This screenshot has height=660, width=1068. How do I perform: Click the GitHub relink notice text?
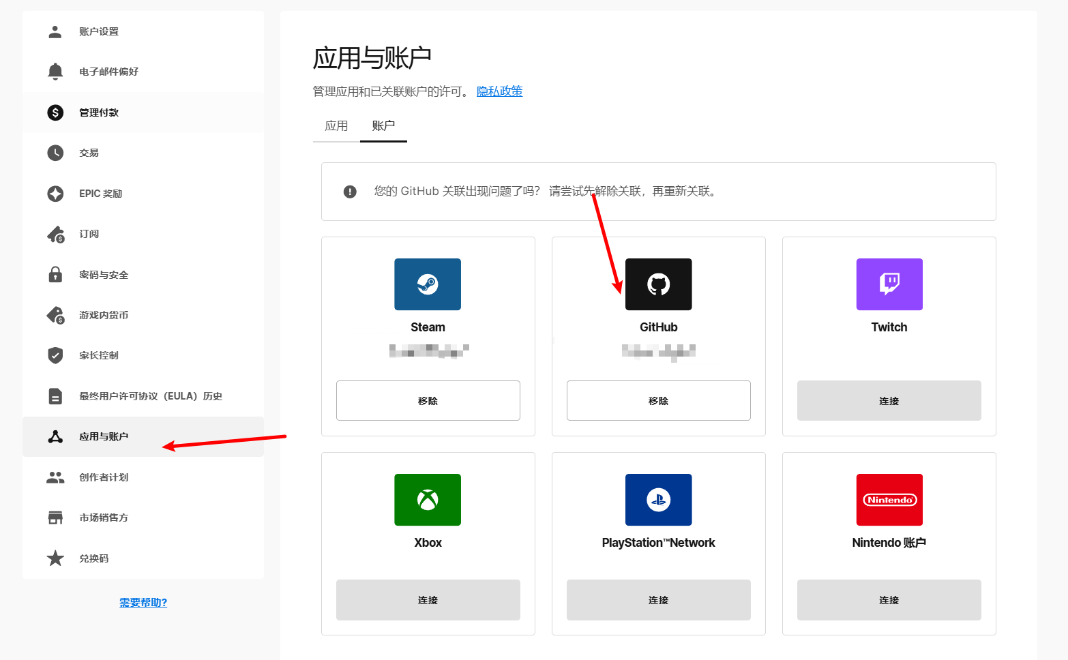547,192
